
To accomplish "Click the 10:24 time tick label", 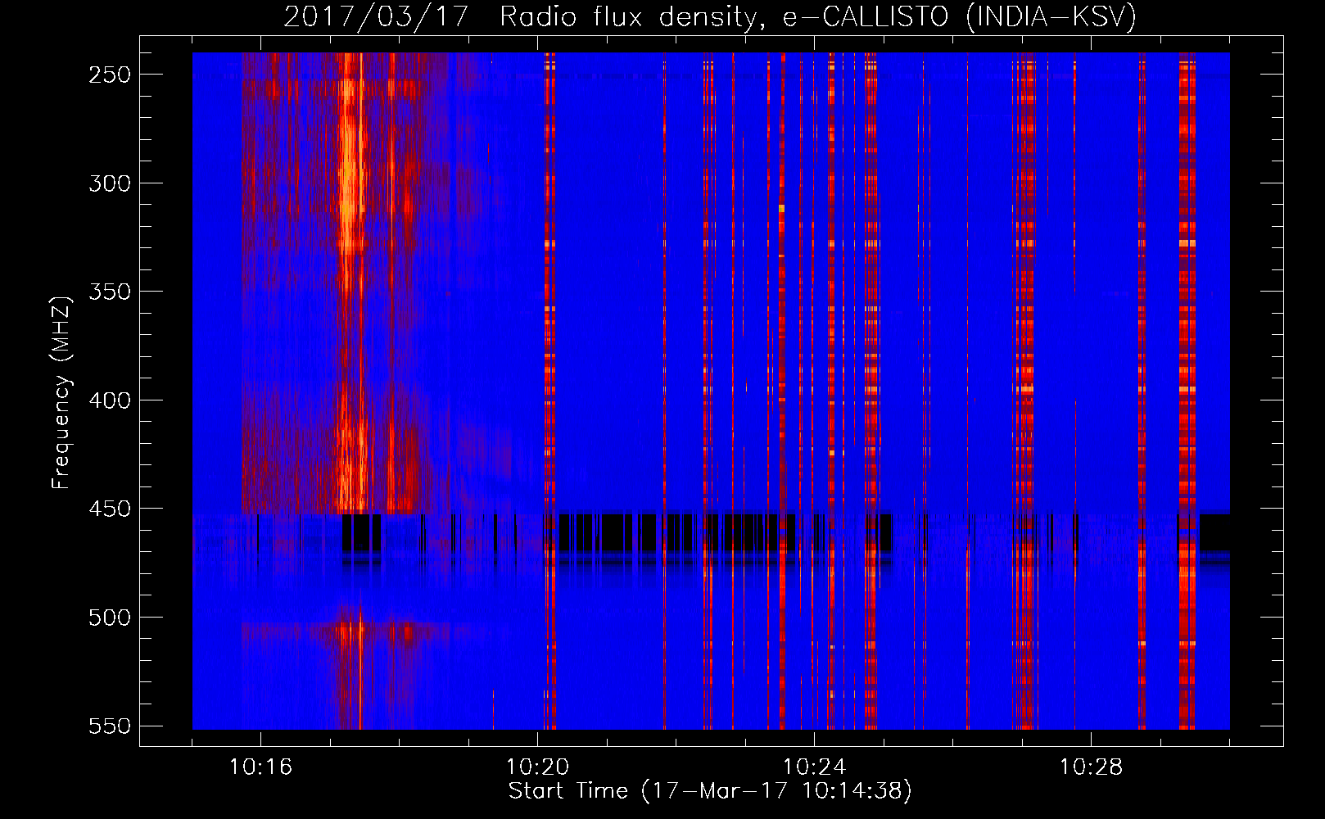I will (x=814, y=767).
